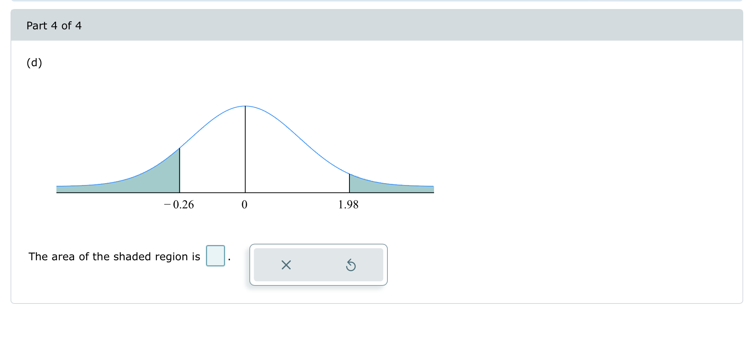This screenshot has width=753, height=346.
Task: Reset your answer using the circular arrow icon
Action: pyautogui.click(x=351, y=266)
